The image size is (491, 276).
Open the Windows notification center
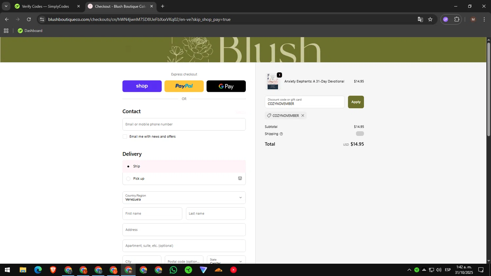[x=481, y=270]
